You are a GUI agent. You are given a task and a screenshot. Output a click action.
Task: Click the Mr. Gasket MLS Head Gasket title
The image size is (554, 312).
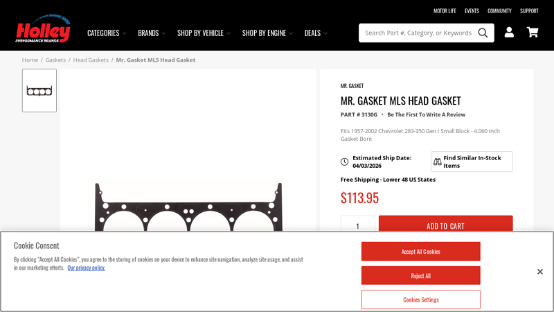tap(401, 101)
